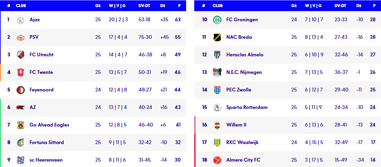Go to sc Heerenveen team page
The width and height of the screenshot is (381, 167).
tap(46, 160)
